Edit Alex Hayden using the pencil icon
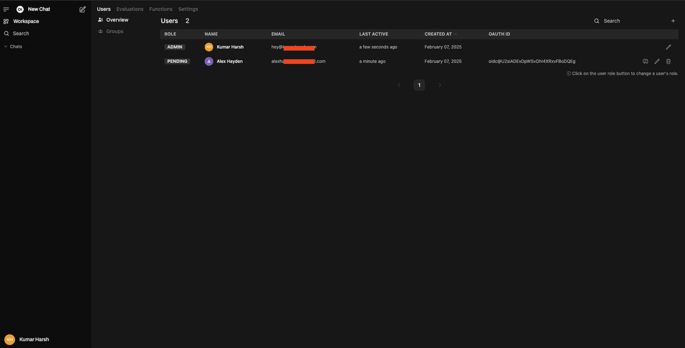685x348 pixels. coord(657,61)
